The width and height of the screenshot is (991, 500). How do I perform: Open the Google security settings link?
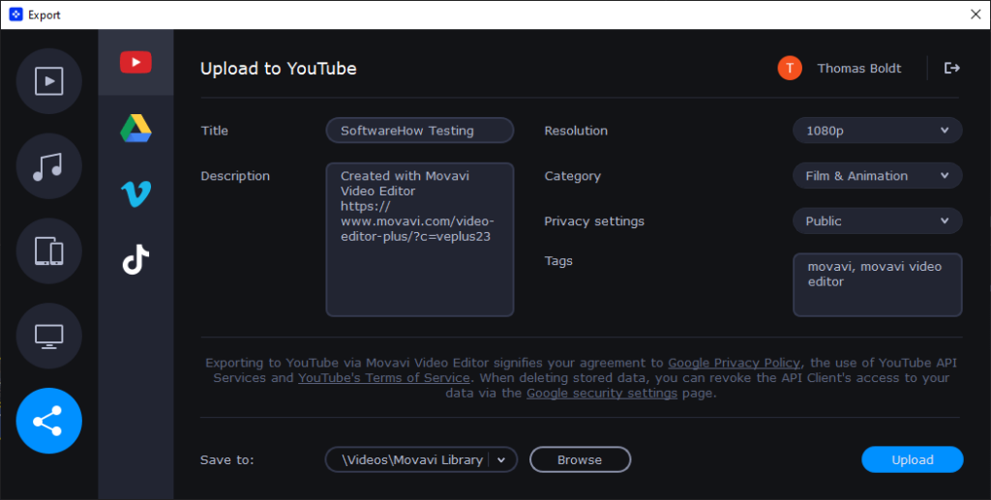pyautogui.click(x=602, y=394)
